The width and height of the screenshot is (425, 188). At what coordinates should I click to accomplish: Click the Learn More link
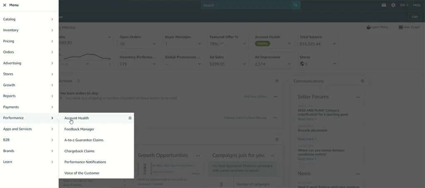377,27
